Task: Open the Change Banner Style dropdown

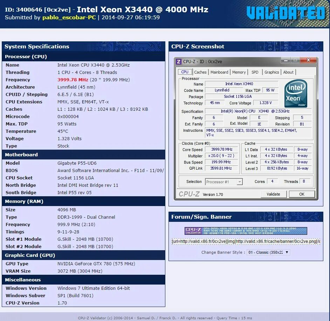Action: (269, 252)
